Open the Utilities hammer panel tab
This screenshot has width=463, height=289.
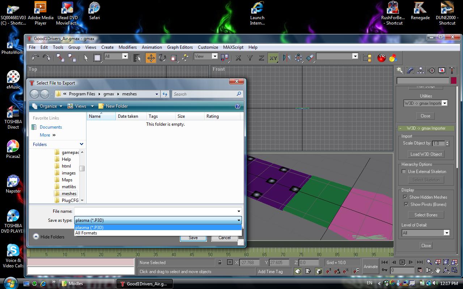[x=452, y=70]
